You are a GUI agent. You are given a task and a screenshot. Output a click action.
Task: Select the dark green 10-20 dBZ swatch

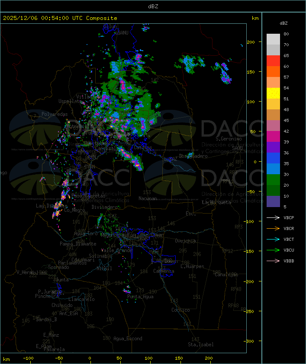[x=273, y=191]
